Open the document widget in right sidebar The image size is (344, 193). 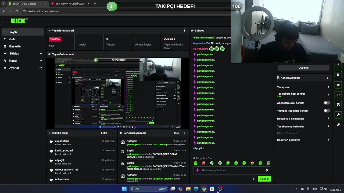pyautogui.click(x=338, y=75)
